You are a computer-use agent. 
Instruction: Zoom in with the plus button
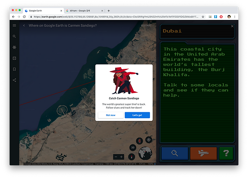point(121,157)
